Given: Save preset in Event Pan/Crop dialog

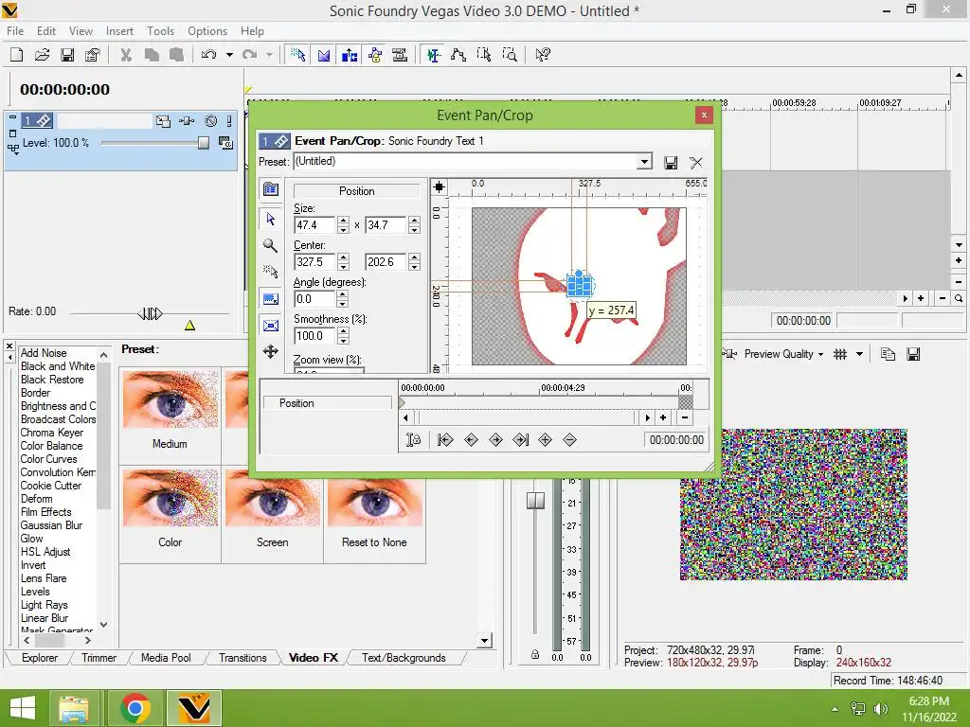Looking at the screenshot, I should 671,163.
